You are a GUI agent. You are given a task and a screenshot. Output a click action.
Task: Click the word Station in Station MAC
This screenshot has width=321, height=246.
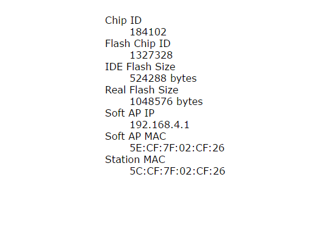pos(123,159)
